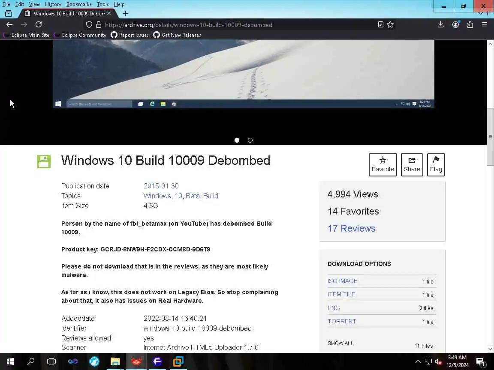Open File Explorer from the taskbar
Image resolution: width=494 pixels, height=370 pixels.
coord(115,361)
